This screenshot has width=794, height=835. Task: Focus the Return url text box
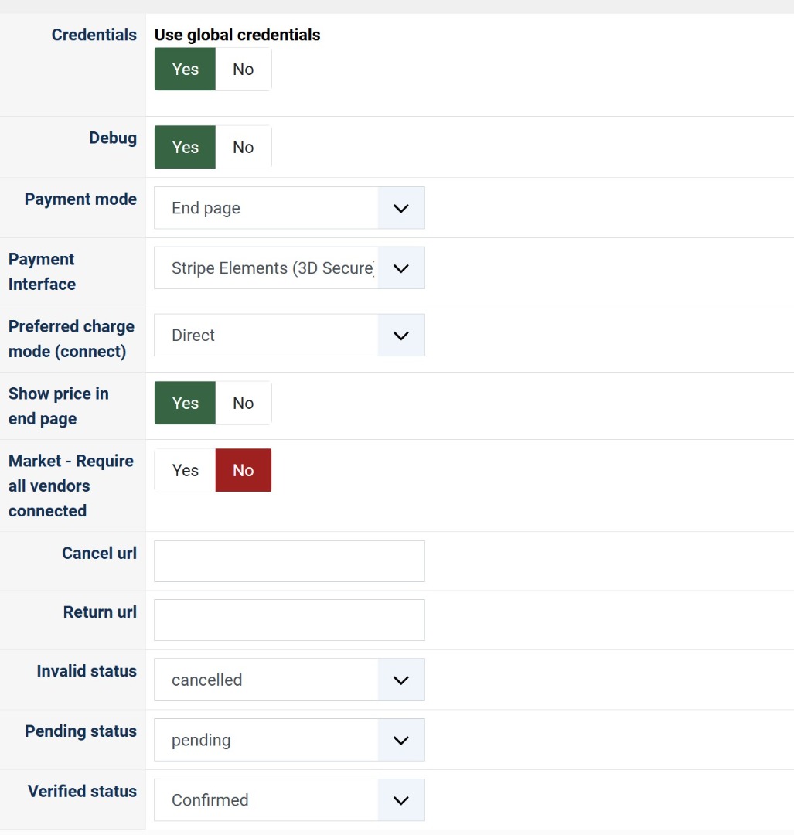289,620
